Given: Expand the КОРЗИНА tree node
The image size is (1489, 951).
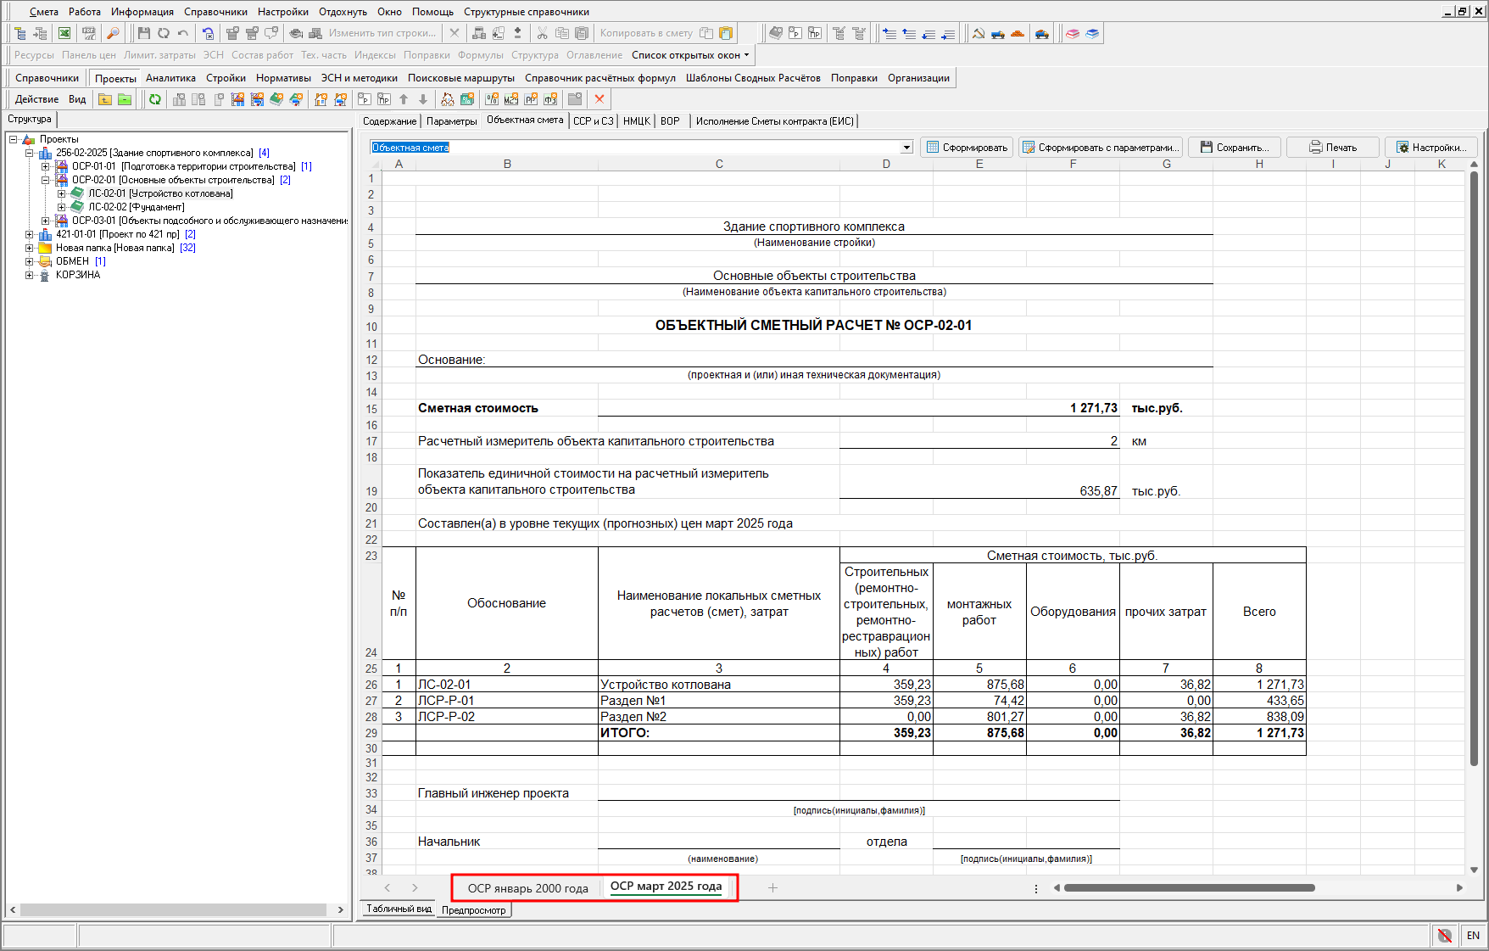Looking at the screenshot, I should coord(30,275).
